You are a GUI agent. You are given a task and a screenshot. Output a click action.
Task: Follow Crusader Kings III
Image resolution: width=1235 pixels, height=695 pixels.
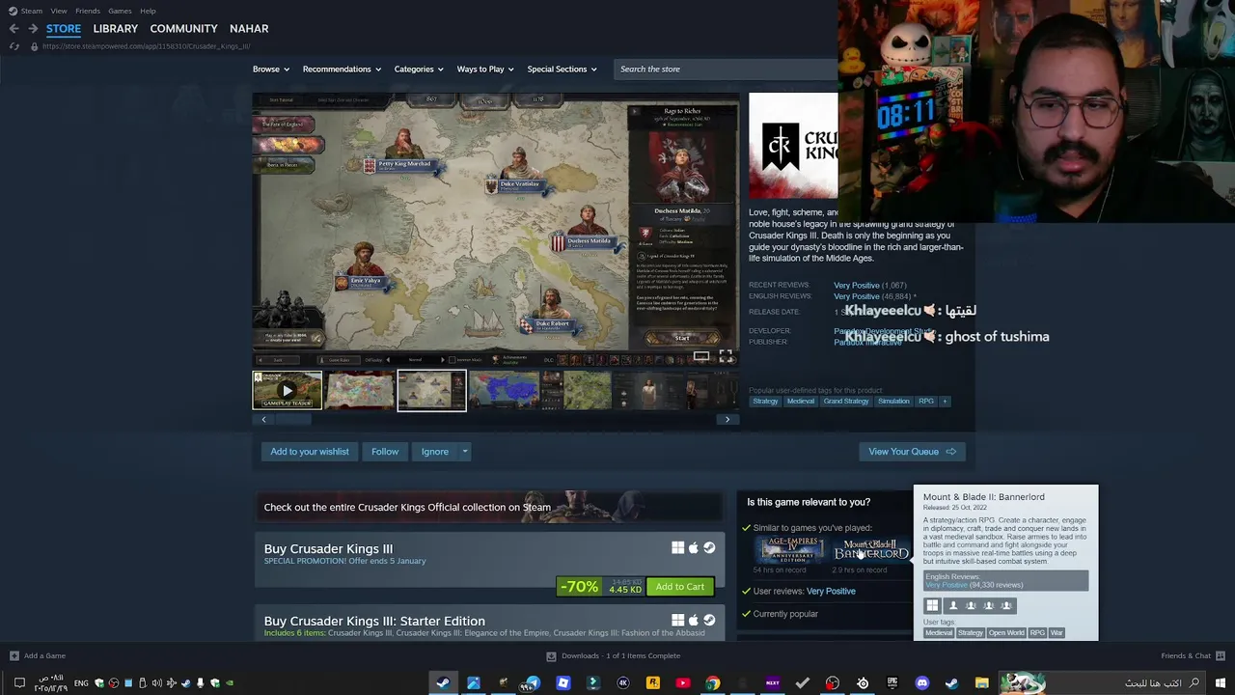point(385,452)
